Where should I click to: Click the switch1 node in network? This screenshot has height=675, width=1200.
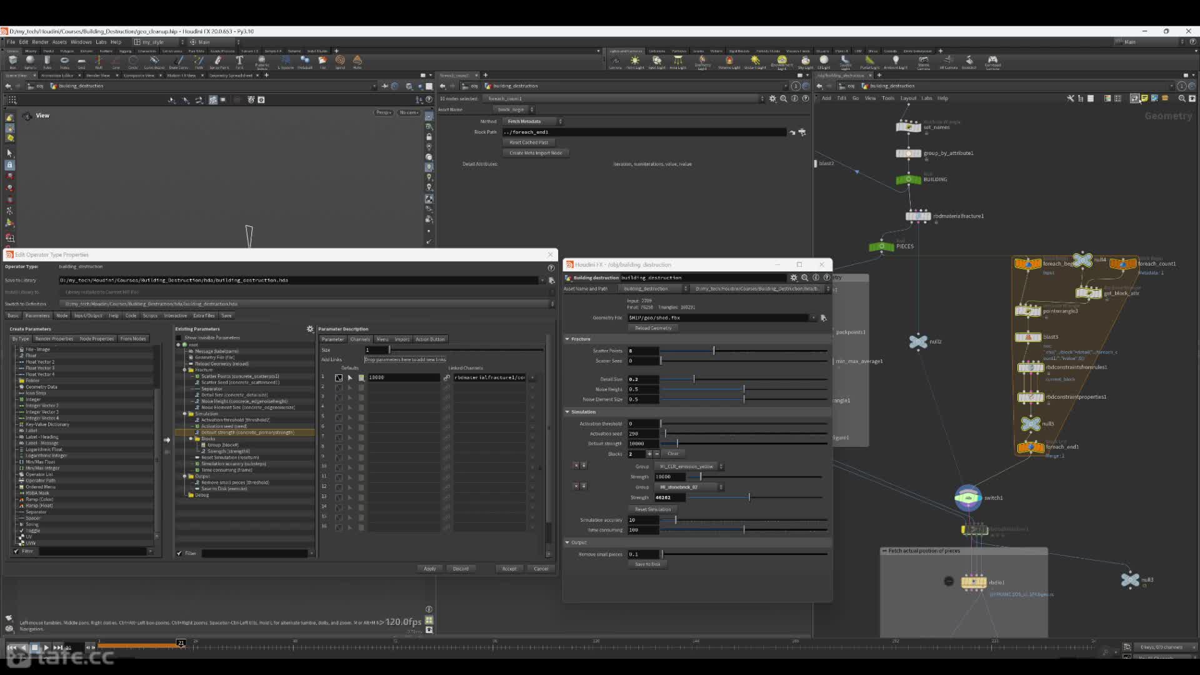click(x=968, y=498)
